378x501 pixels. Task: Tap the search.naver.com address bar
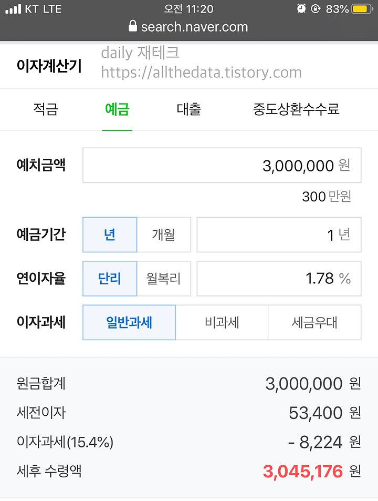click(x=188, y=26)
